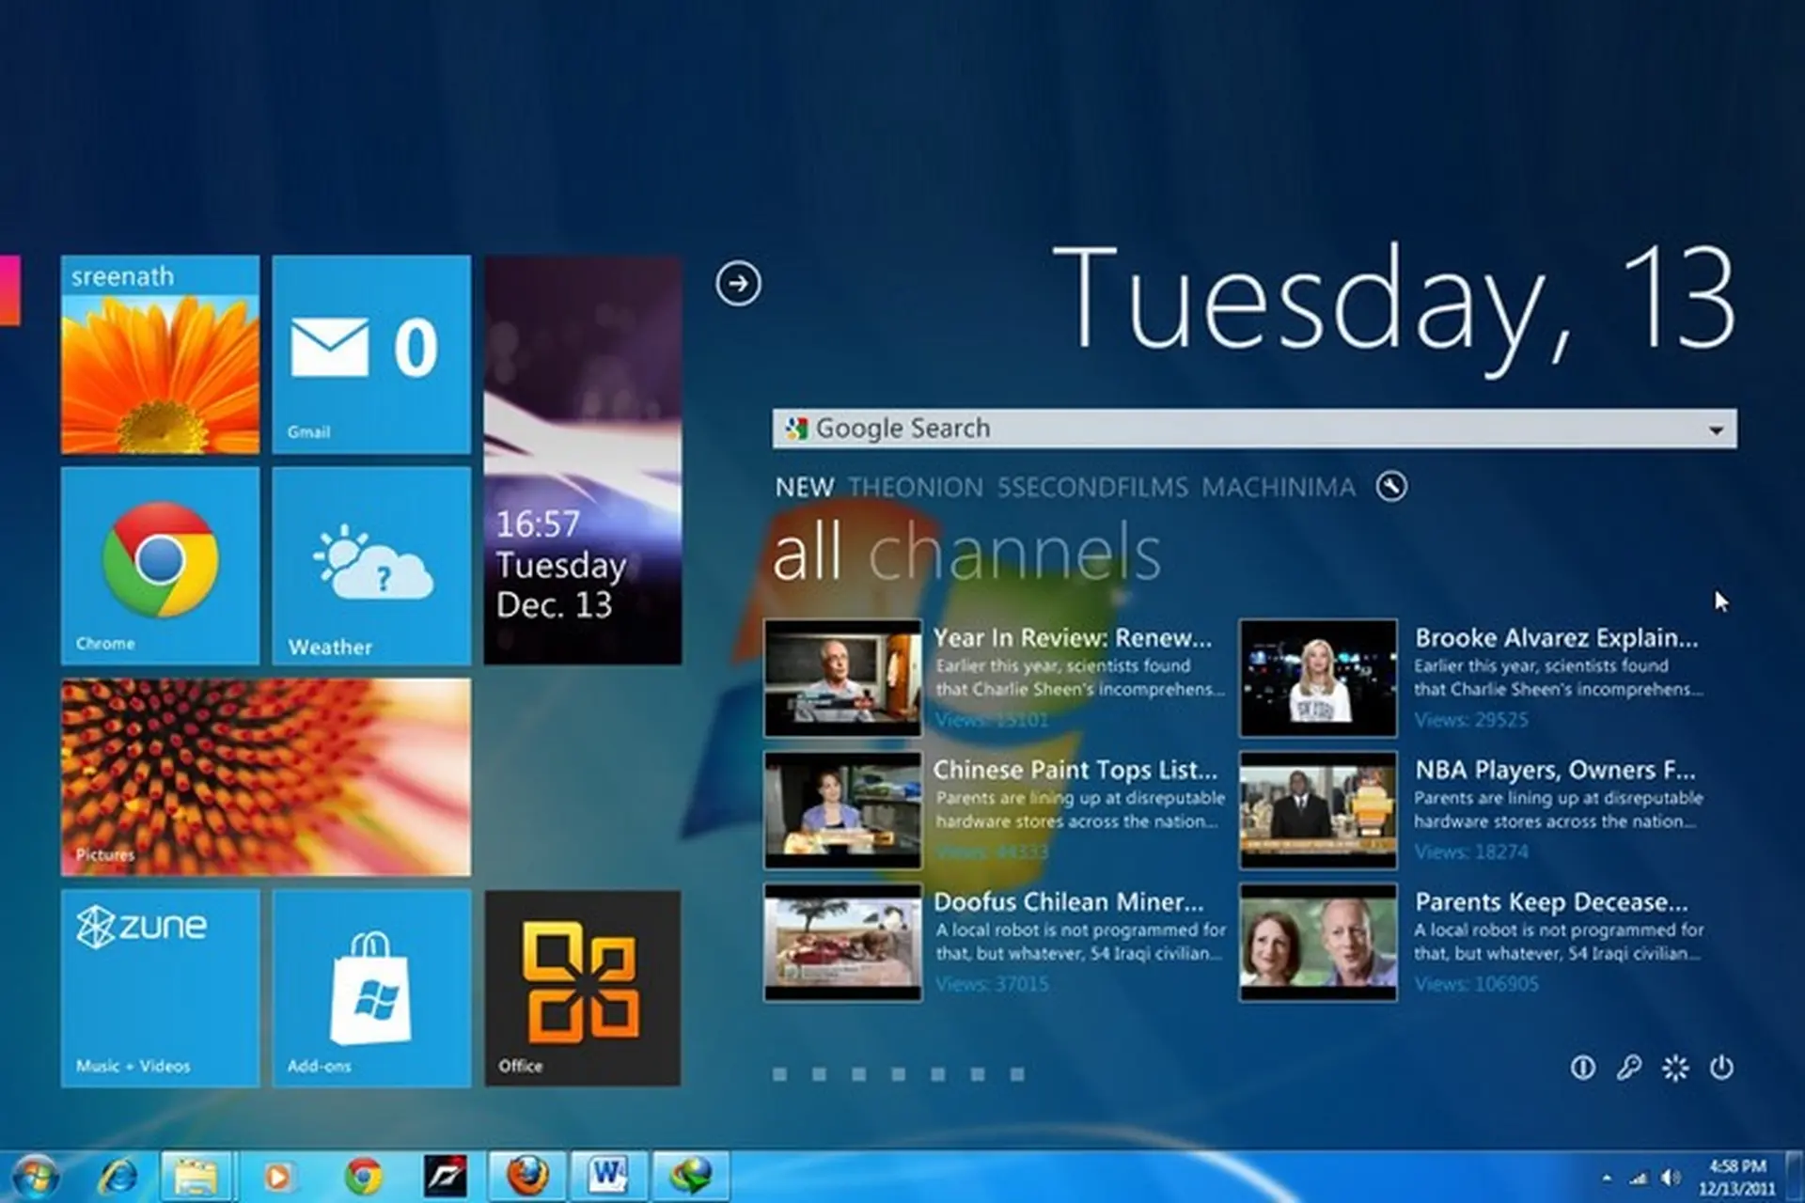Image resolution: width=1805 pixels, height=1203 pixels.
Task: Open the Parents Keep Decease... title
Action: coord(1551,902)
